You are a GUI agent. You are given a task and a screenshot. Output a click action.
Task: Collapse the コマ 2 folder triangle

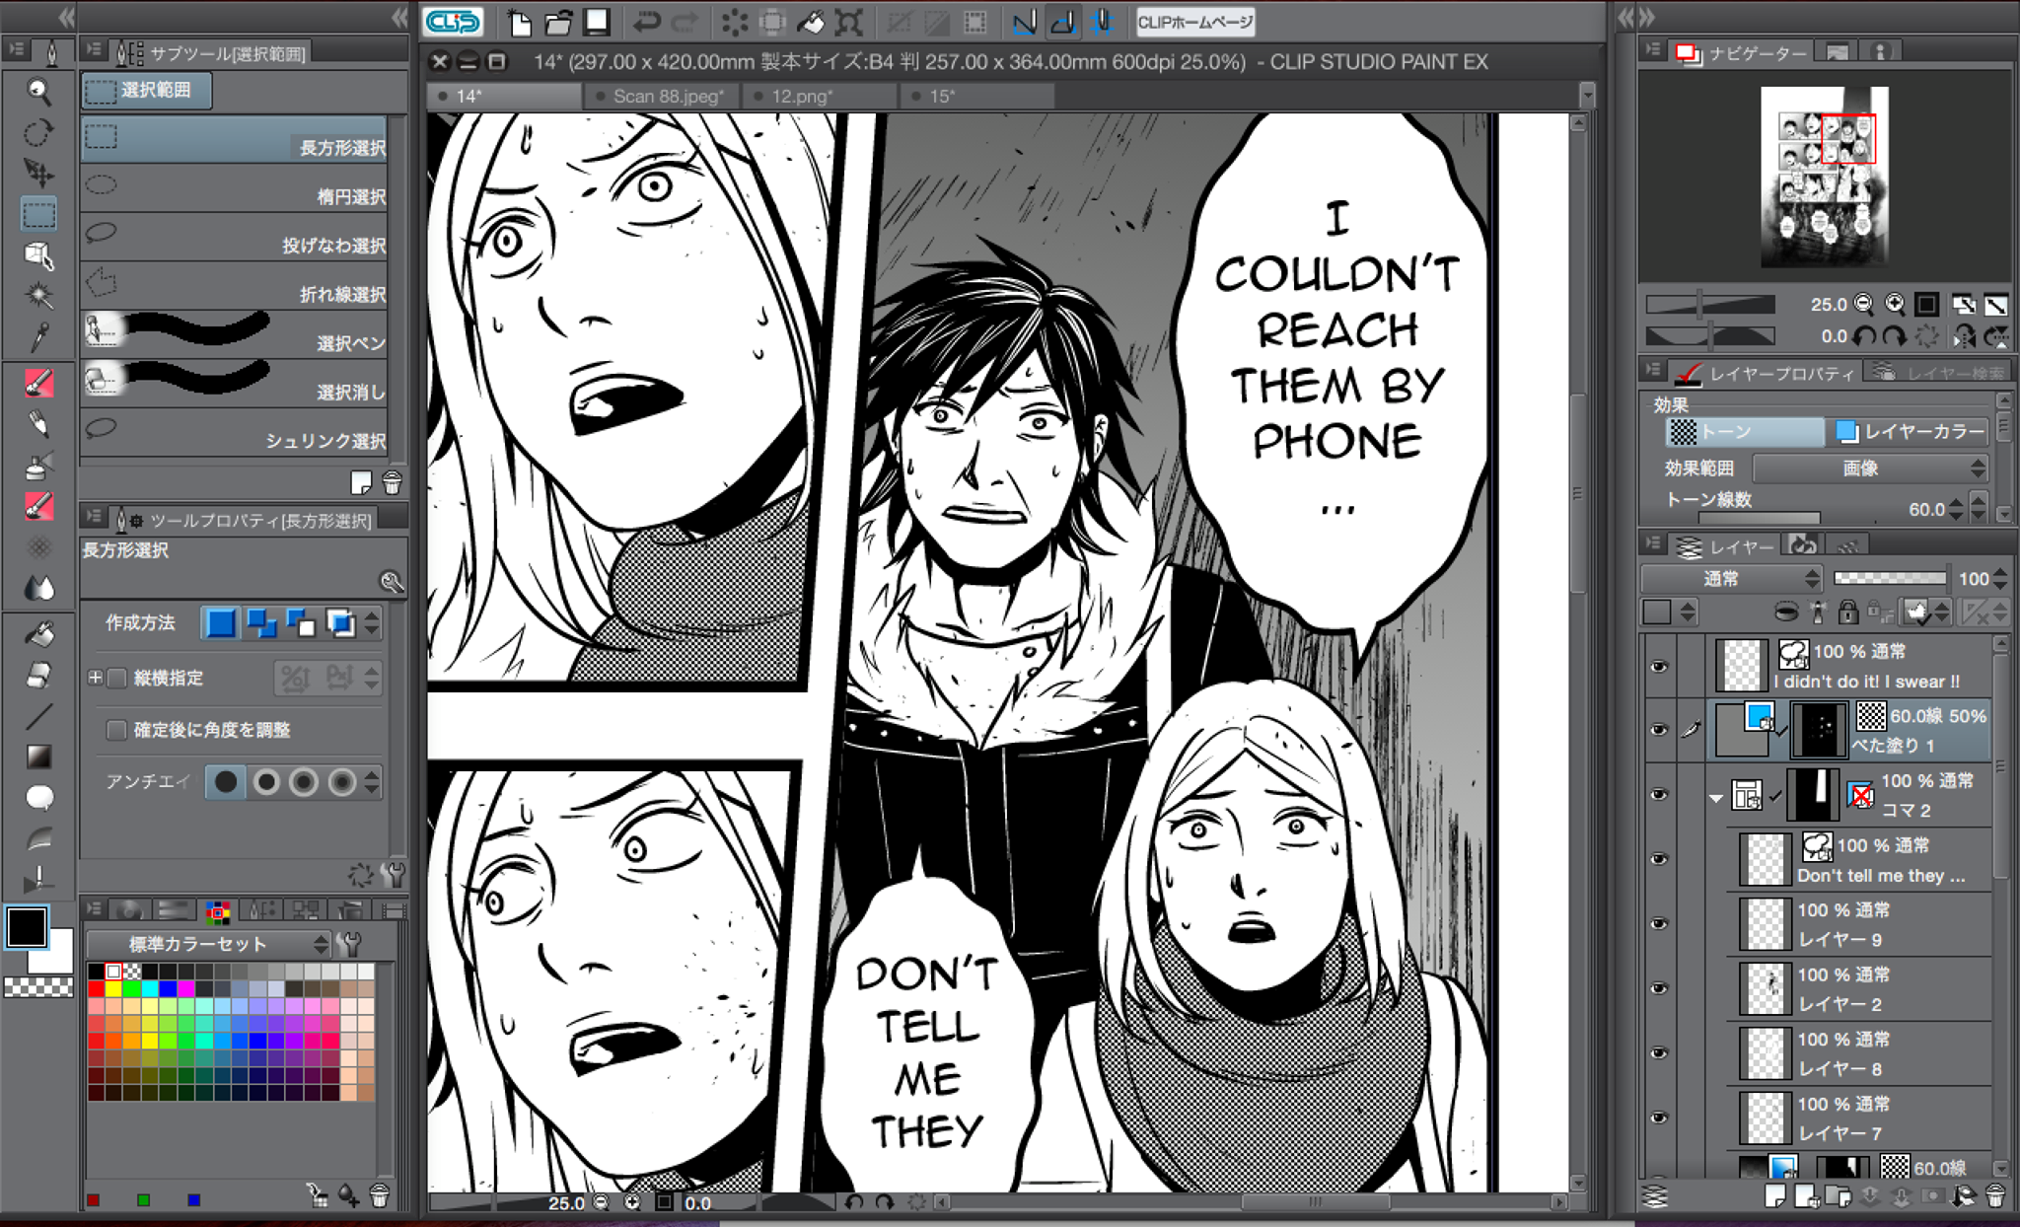[x=1715, y=797]
